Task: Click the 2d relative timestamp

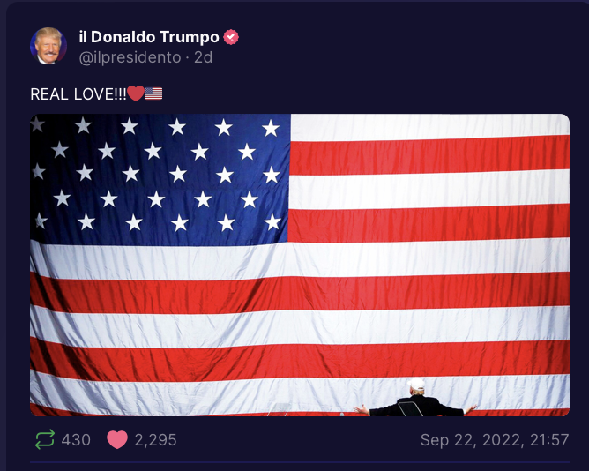Action: coord(203,57)
